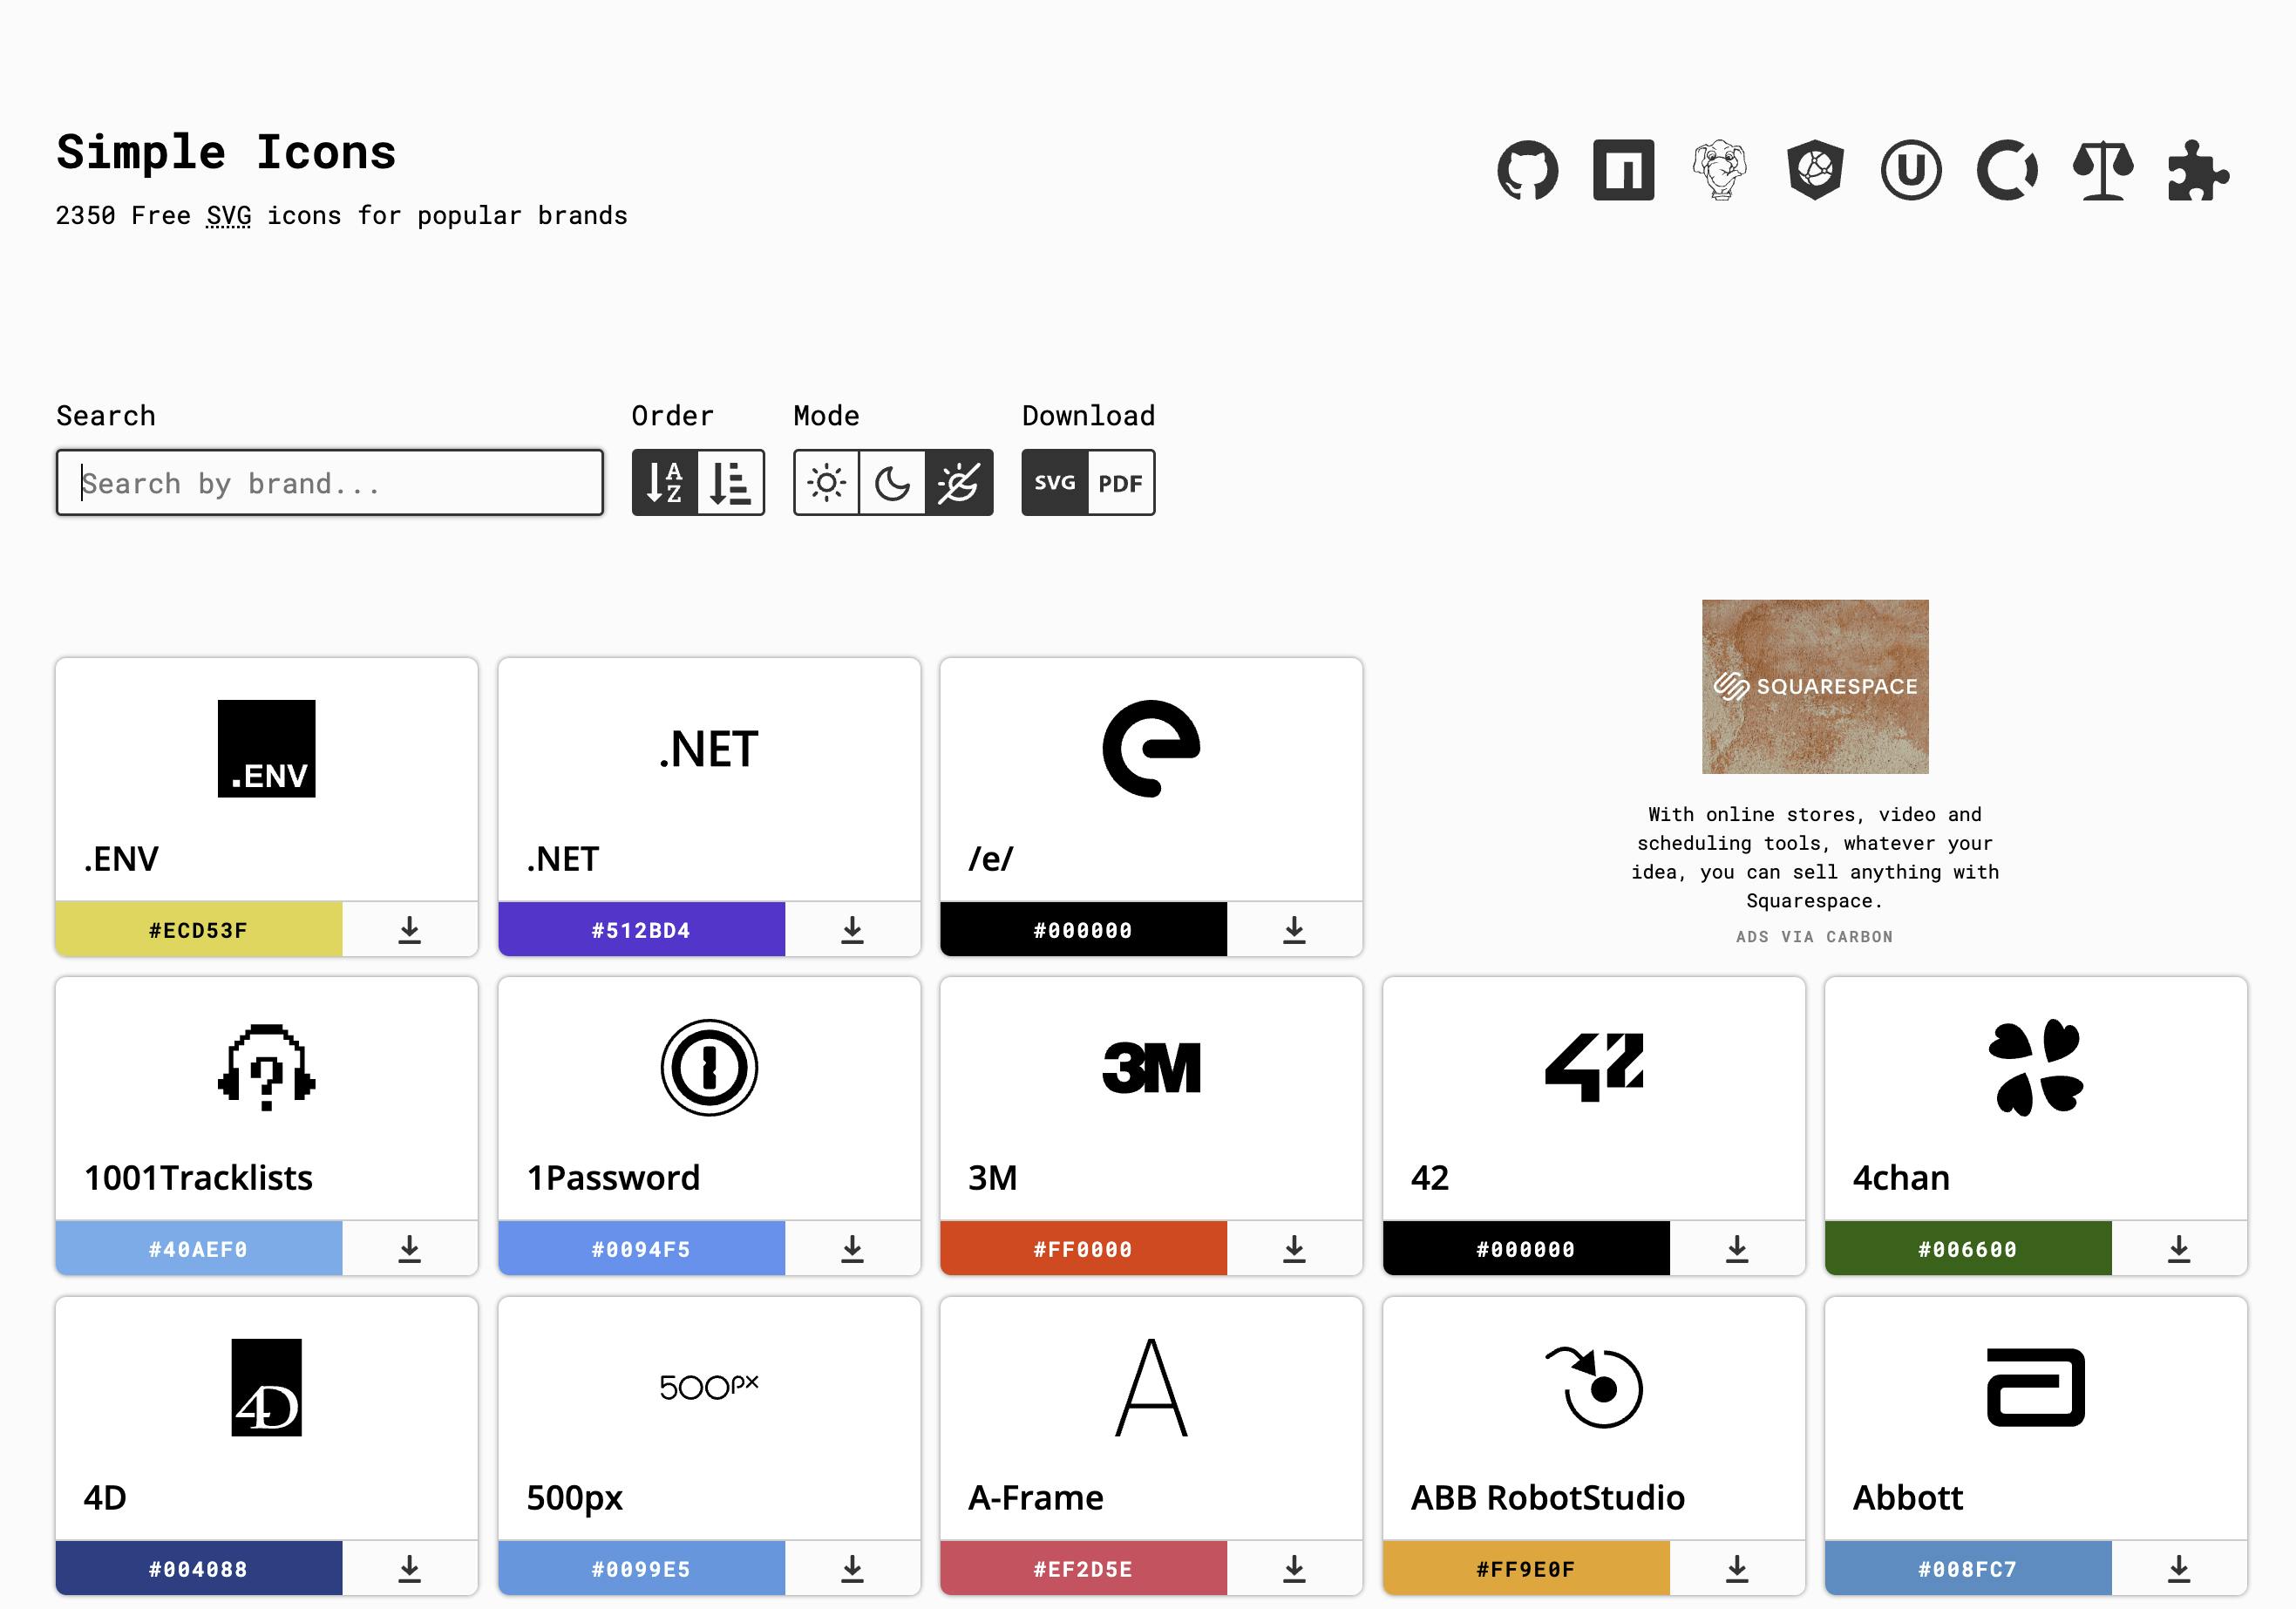Click the search by brand field
Viewport: 2296px width, 1609px height.
coord(330,483)
